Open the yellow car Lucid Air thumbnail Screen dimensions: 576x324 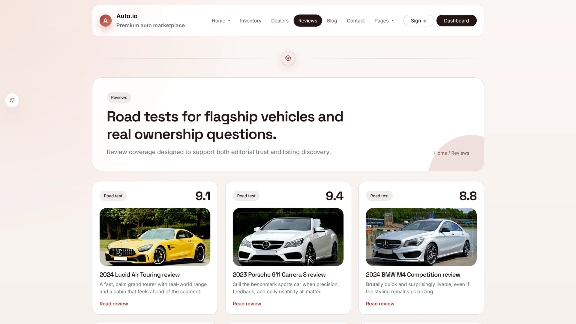point(155,237)
